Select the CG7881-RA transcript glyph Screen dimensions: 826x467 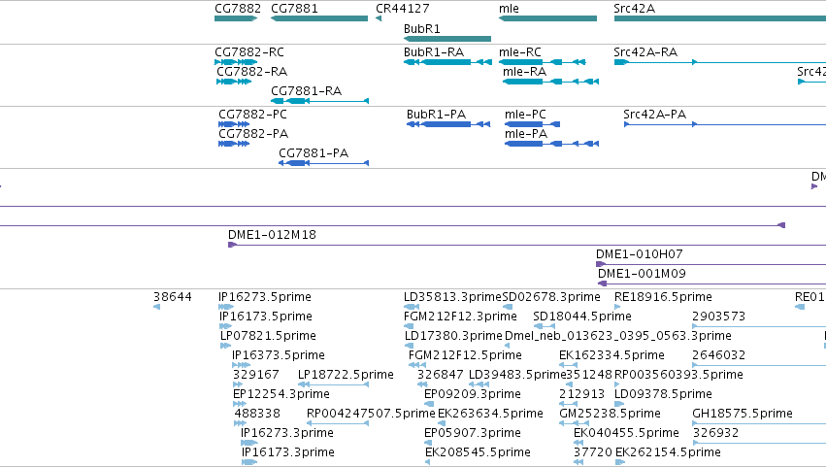[319, 101]
